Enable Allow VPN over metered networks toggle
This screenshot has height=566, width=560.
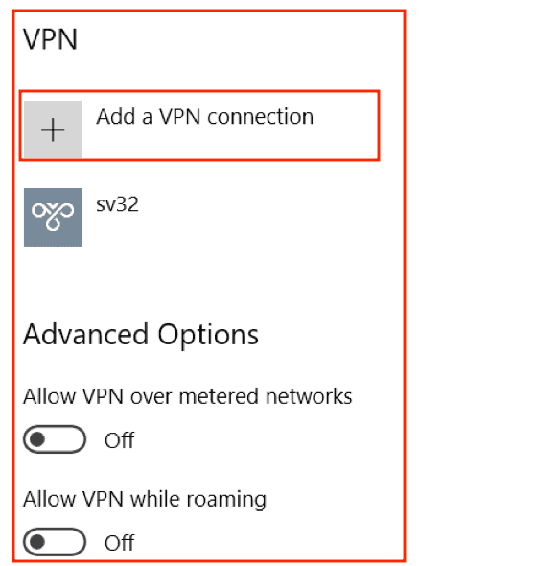click(55, 439)
